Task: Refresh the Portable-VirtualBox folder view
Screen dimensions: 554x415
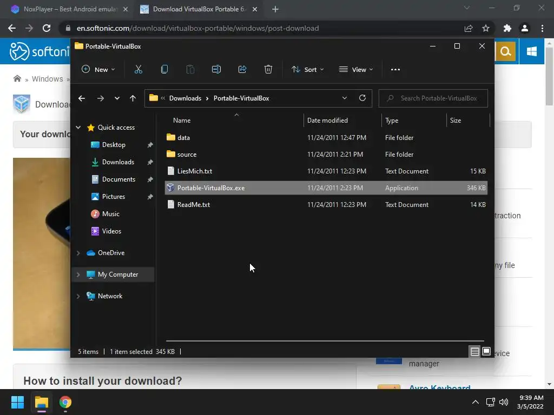Action: (362, 98)
